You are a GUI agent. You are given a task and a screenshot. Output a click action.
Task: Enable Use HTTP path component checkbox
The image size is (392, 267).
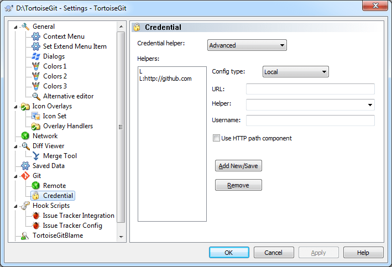click(x=216, y=138)
